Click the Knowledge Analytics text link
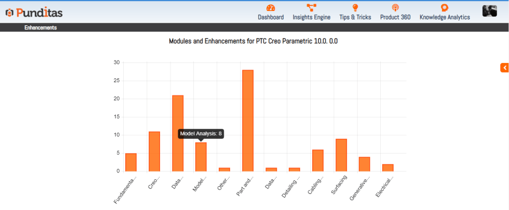The image size is (509, 210). point(444,17)
